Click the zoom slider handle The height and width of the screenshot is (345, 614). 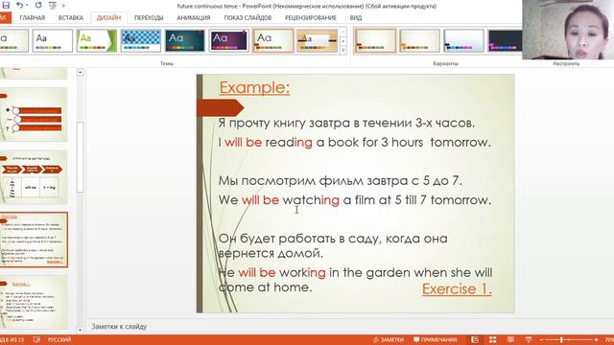pyautogui.click(x=561, y=339)
